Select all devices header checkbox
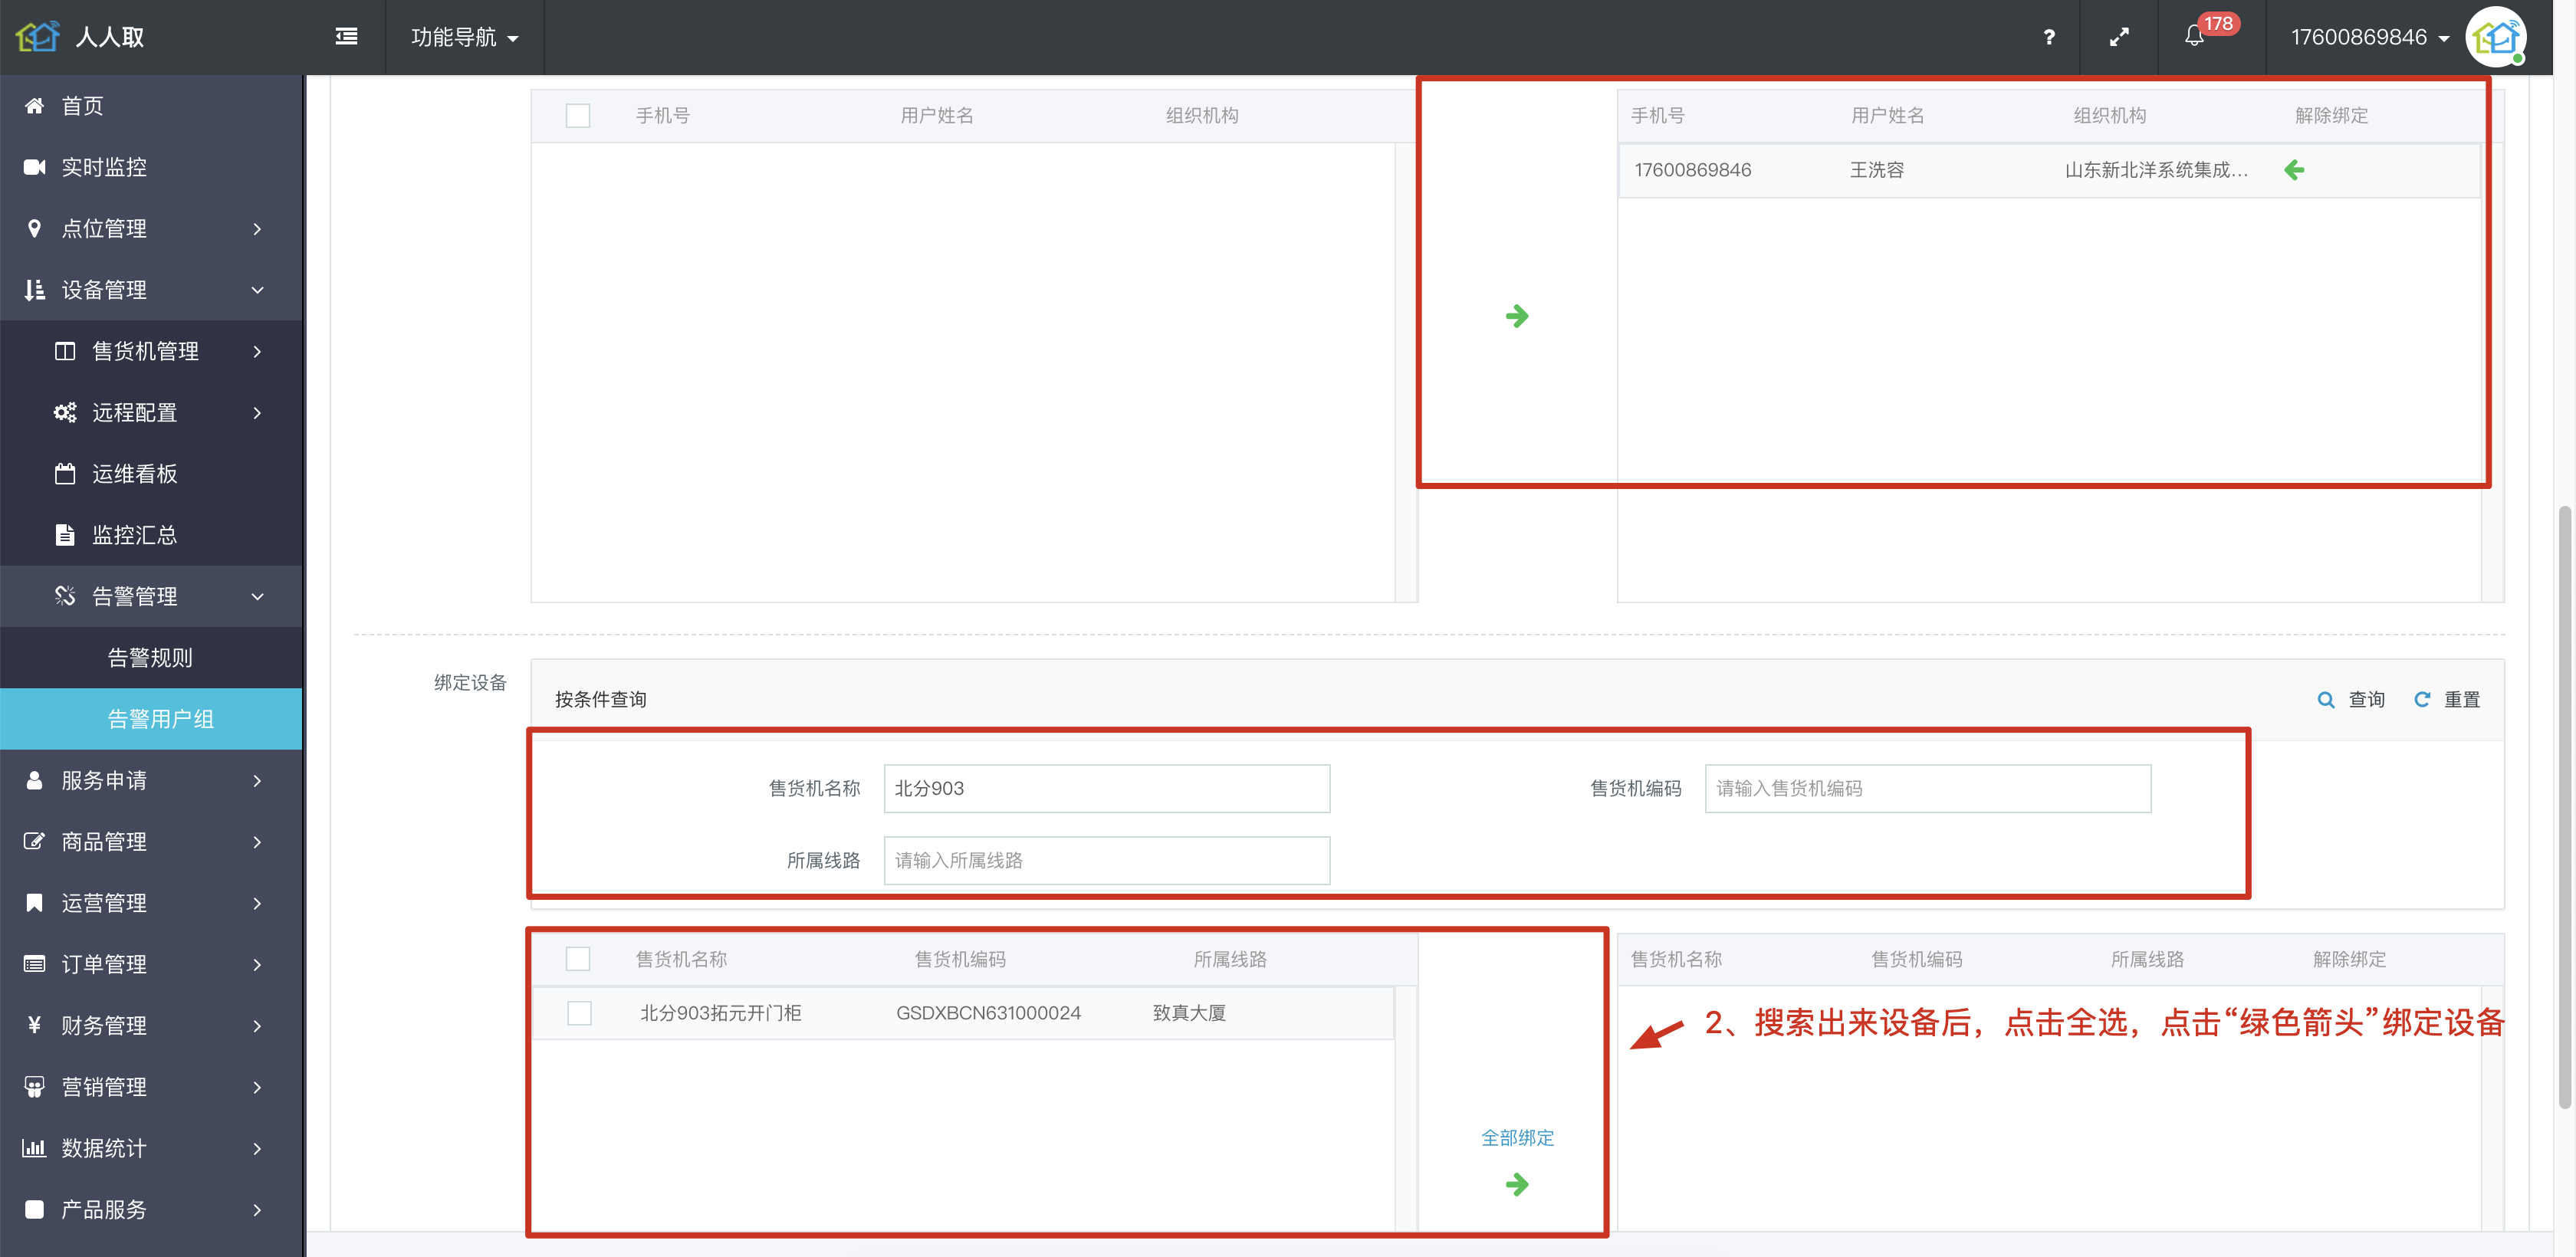 (577, 959)
